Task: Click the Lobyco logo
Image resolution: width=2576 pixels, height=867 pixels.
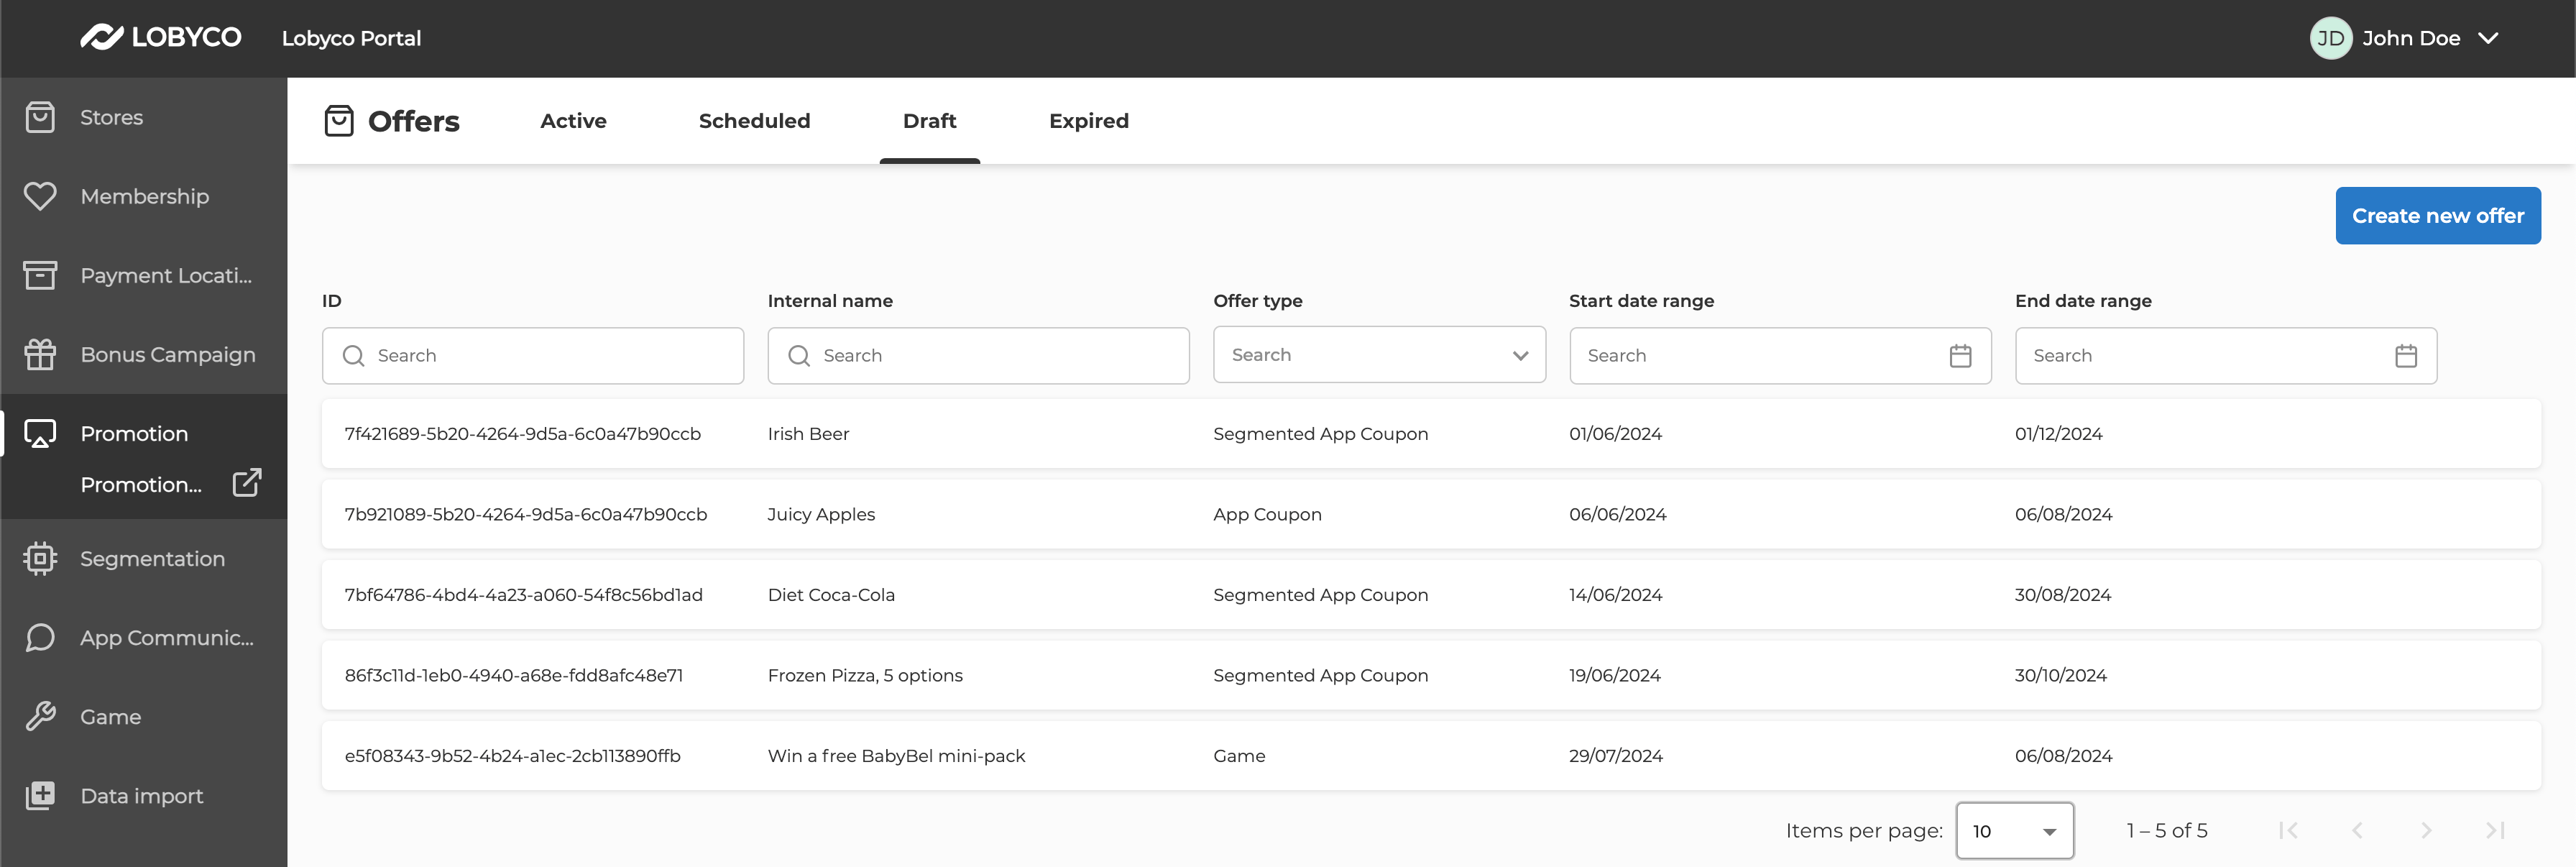Action: pos(160,38)
